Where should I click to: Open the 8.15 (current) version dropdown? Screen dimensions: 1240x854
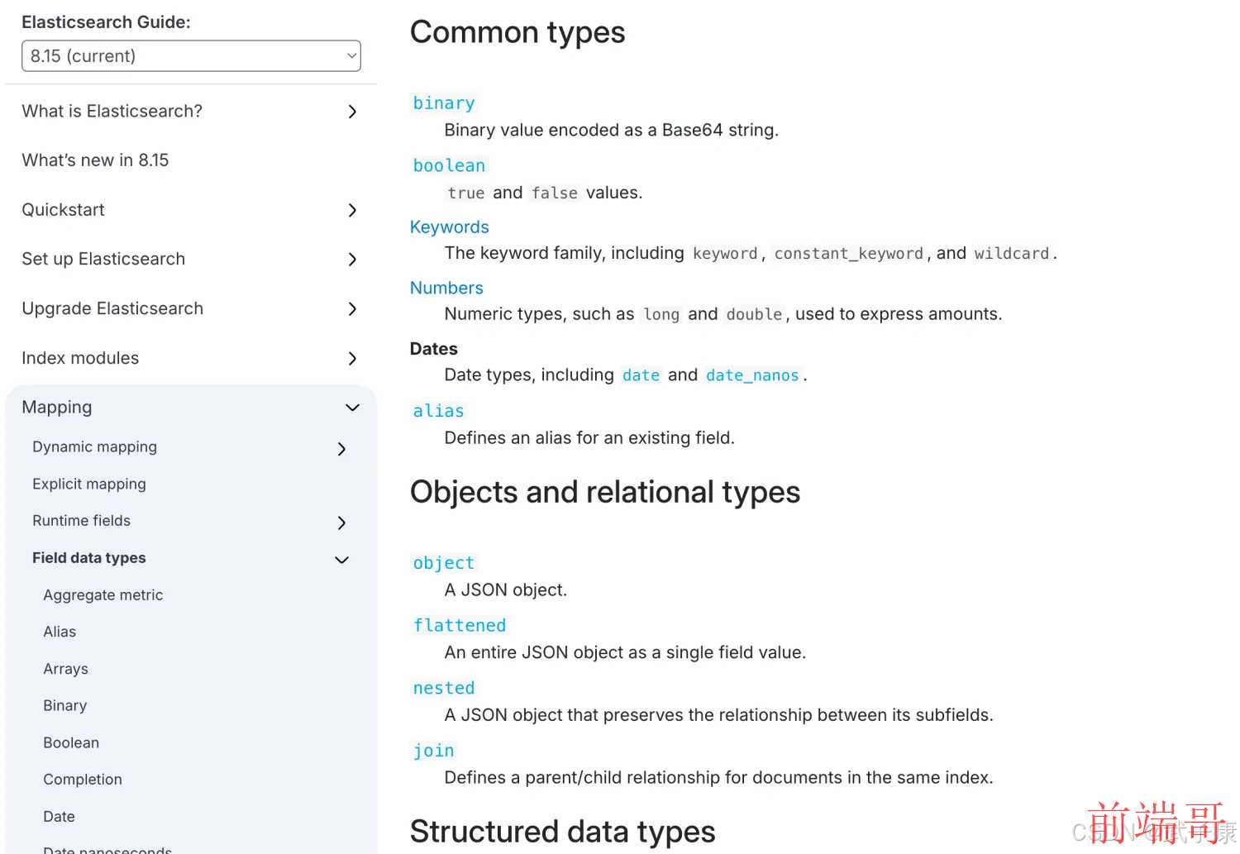pos(191,56)
